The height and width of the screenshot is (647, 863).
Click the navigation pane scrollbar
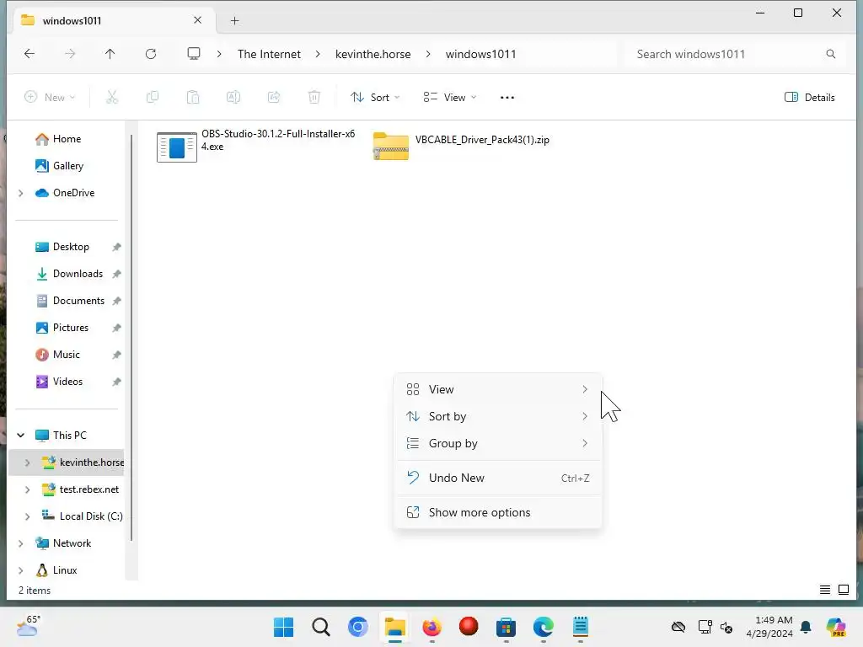point(131,337)
